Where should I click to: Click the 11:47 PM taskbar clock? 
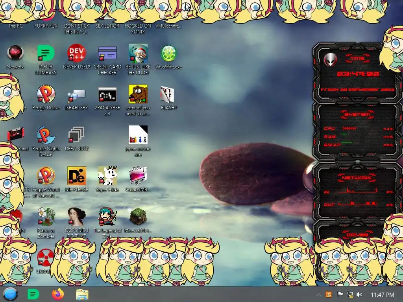pyautogui.click(x=383, y=295)
